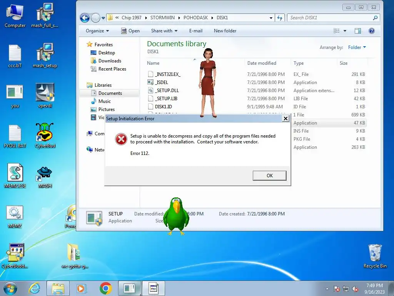The height and width of the screenshot is (296, 394).
Task: Open the Share with dropdown
Action: tap(164, 31)
